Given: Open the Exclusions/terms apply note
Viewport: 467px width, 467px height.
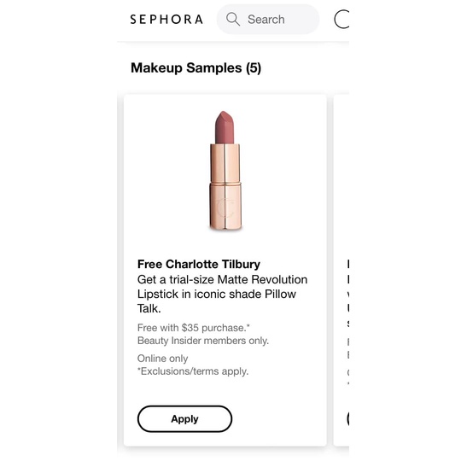Looking at the screenshot, I should [x=193, y=371].
